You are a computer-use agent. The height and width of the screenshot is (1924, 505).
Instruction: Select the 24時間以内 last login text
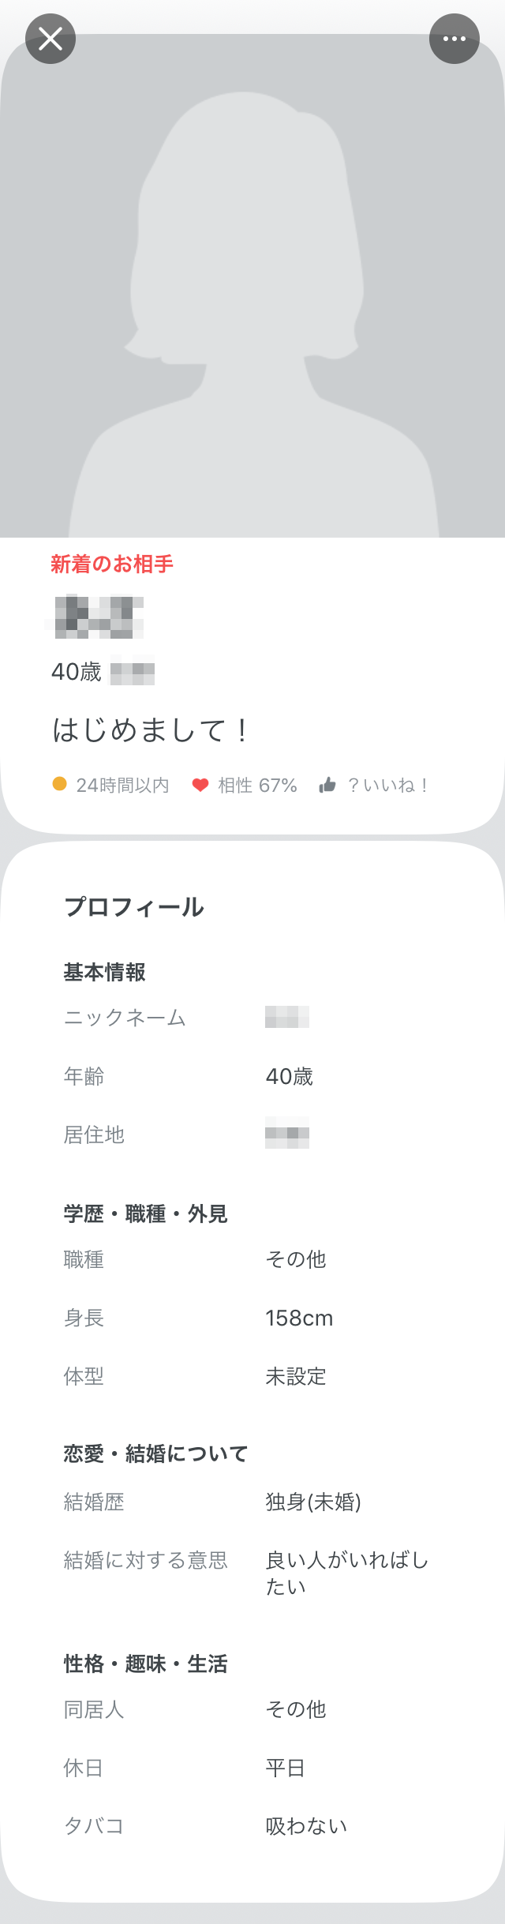(122, 786)
